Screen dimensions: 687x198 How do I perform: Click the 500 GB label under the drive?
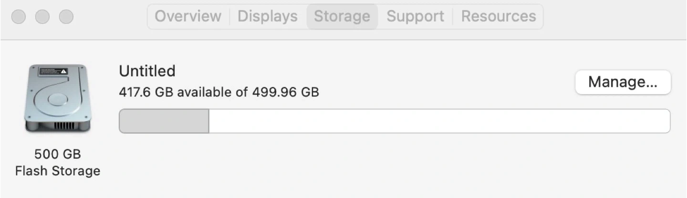pos(58,154)
